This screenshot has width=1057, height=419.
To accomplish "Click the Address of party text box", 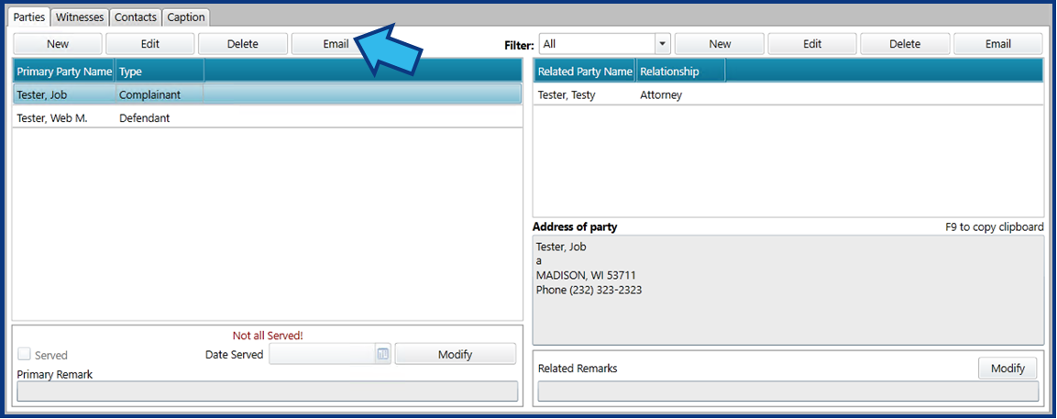I will pyautogui.click(x=788, y=290).
